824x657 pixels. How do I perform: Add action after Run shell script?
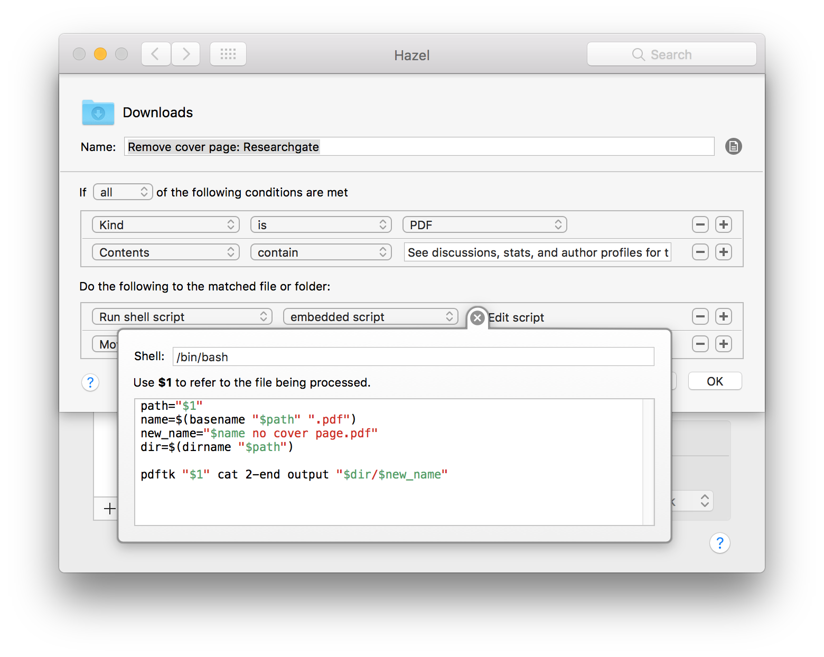point(724,316)
